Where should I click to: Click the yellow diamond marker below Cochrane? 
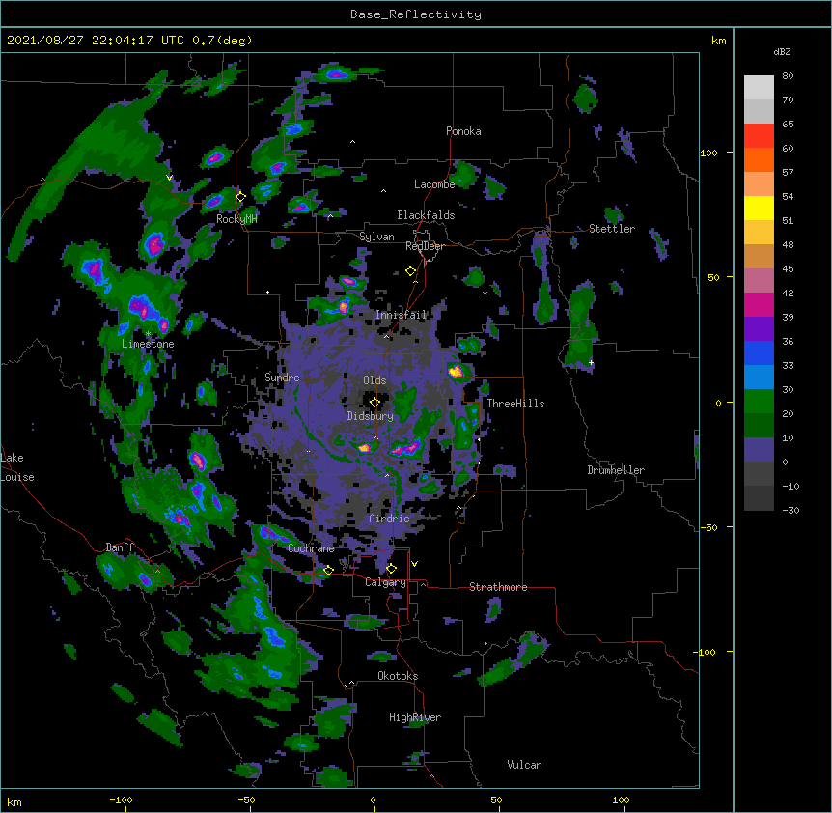328,570
